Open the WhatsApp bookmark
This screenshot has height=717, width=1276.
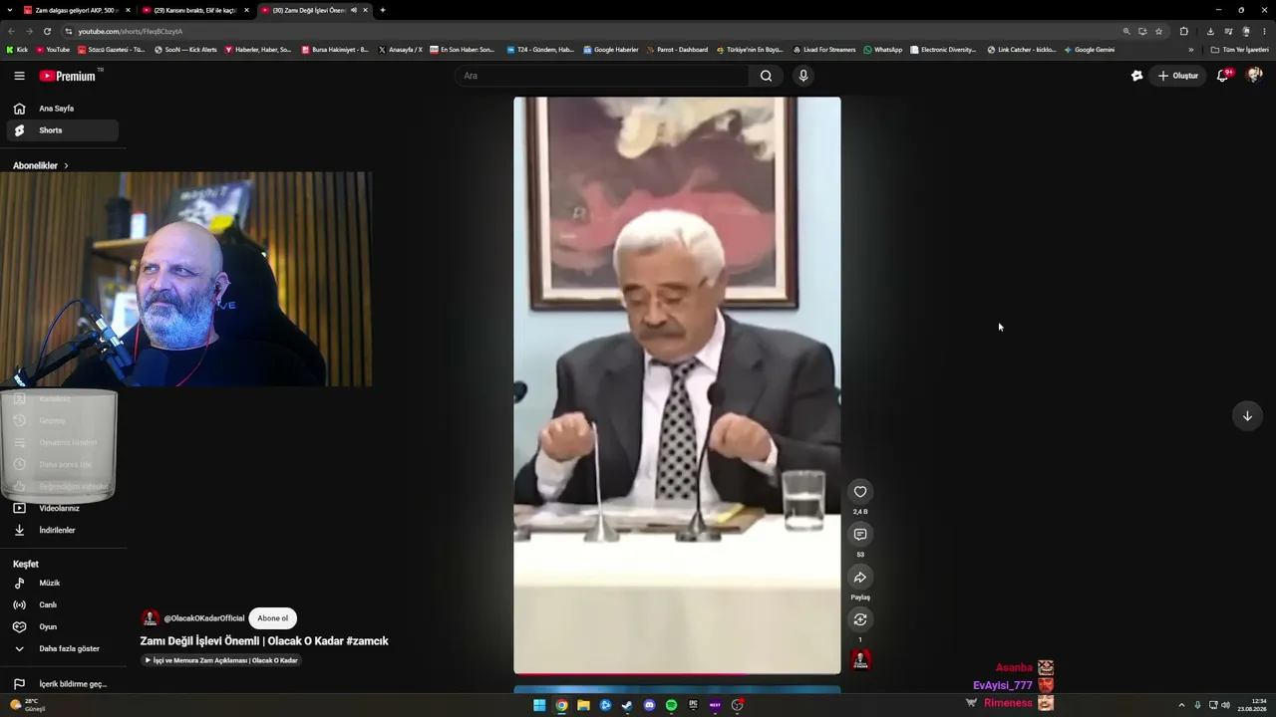[x=883, y=50]
